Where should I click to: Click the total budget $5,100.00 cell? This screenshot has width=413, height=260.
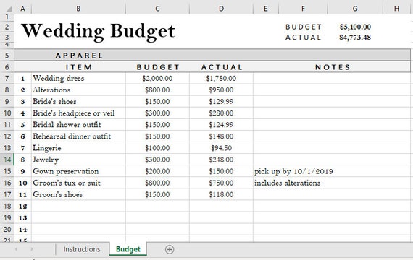pyautogui.click(x=355, y=27)
